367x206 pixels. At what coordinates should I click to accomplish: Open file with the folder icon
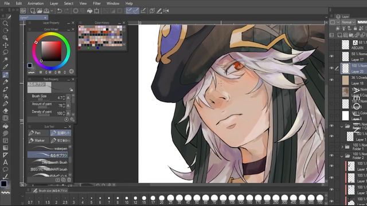pos(40,11)
